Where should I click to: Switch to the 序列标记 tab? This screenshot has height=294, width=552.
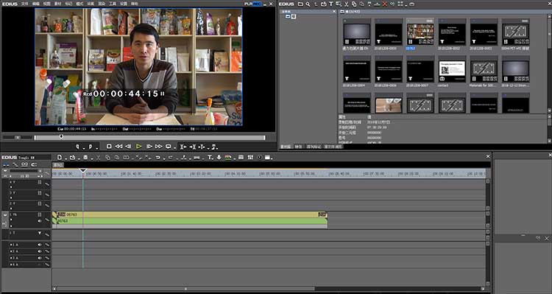tap(314, 147)
